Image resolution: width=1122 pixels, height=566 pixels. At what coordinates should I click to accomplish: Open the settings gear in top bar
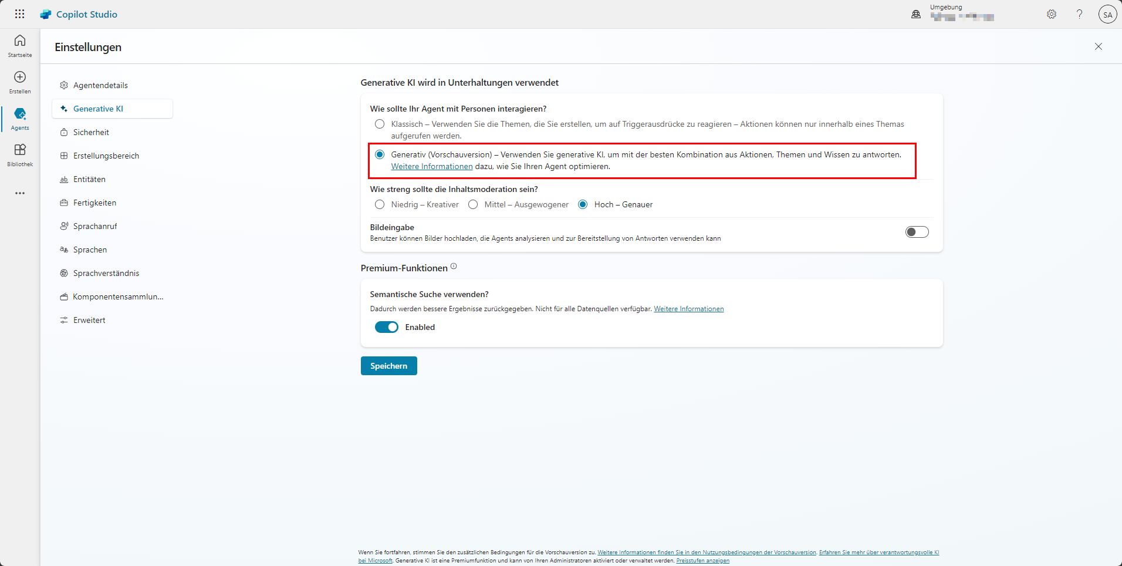coord(1052,14)
